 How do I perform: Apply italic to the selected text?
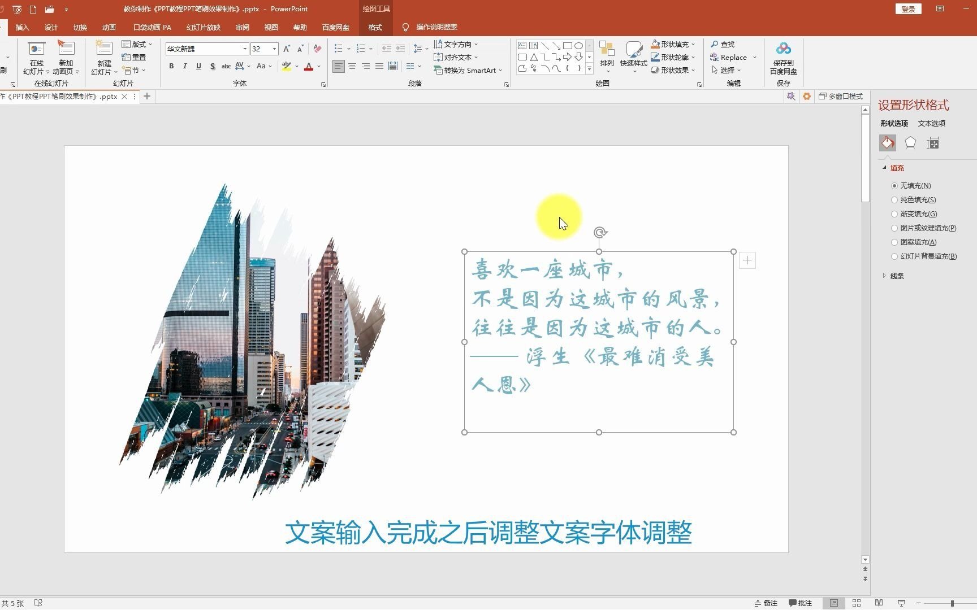(185, 66)
